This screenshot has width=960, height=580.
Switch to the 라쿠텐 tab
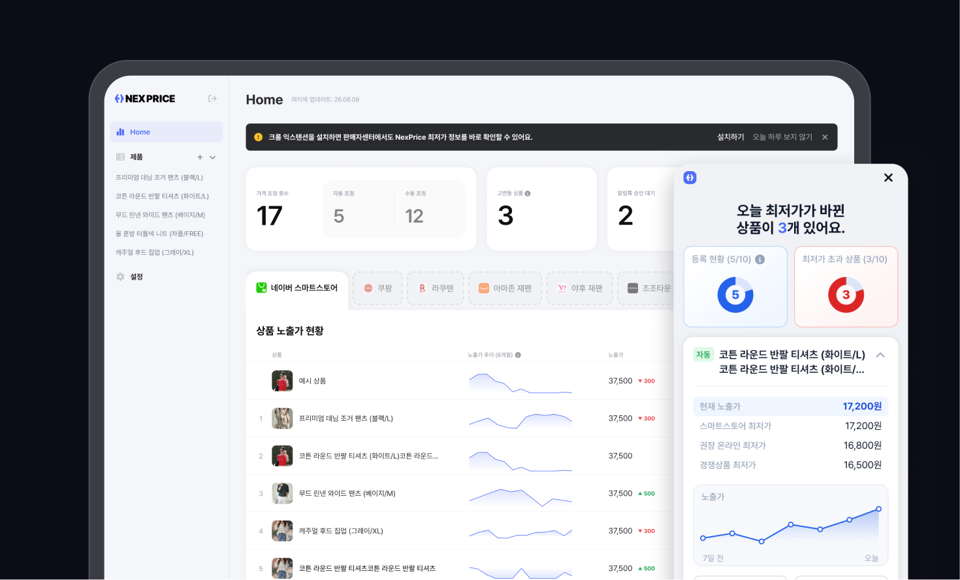(436, 288)
